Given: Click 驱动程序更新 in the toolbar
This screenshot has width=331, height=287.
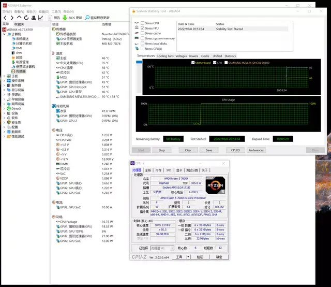Looking at the screenshot, I should point(97,18).
